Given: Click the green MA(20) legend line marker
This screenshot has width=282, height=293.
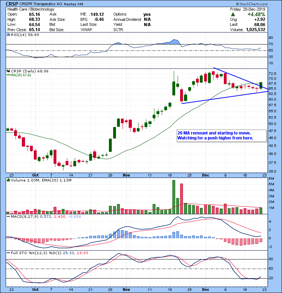Looking at the screenshot, I should [x=8, y=75].
